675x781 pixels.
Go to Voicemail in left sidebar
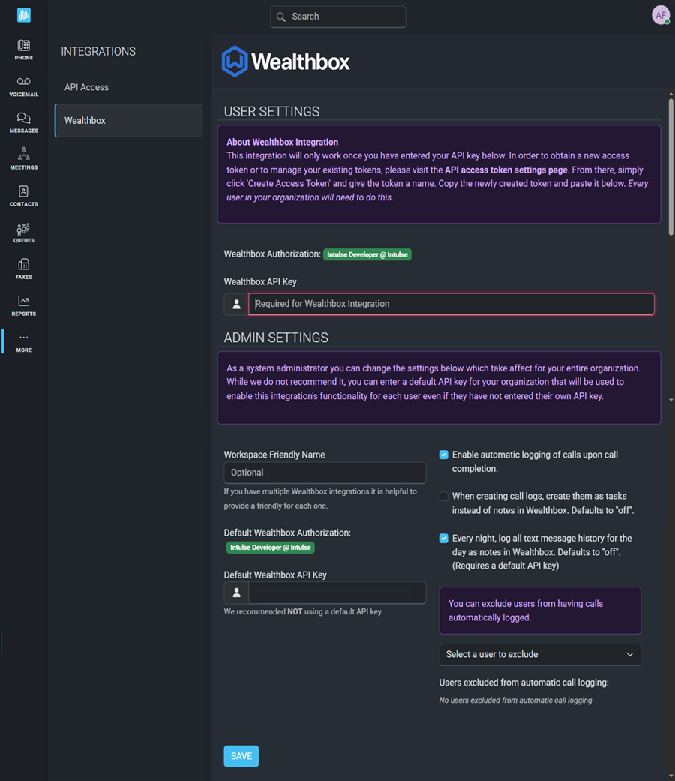[24, 86]
